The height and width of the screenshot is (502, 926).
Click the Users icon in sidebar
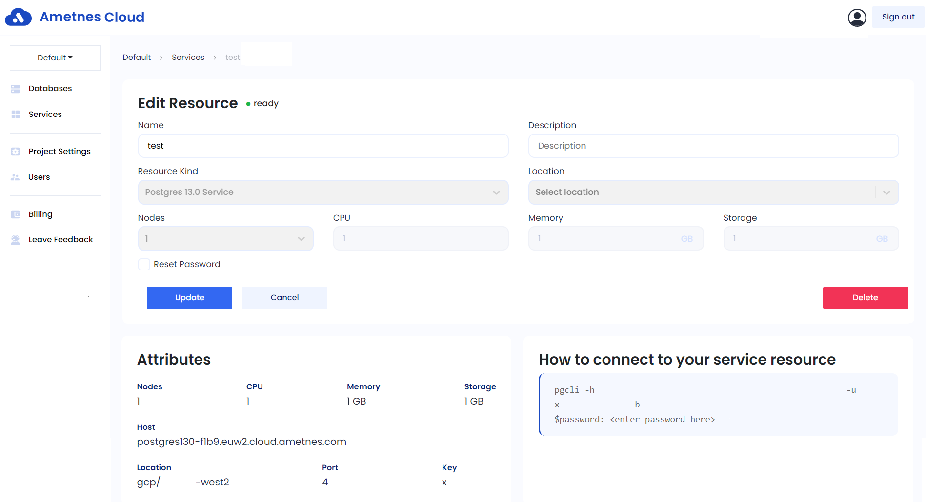[x=16, y=177]
